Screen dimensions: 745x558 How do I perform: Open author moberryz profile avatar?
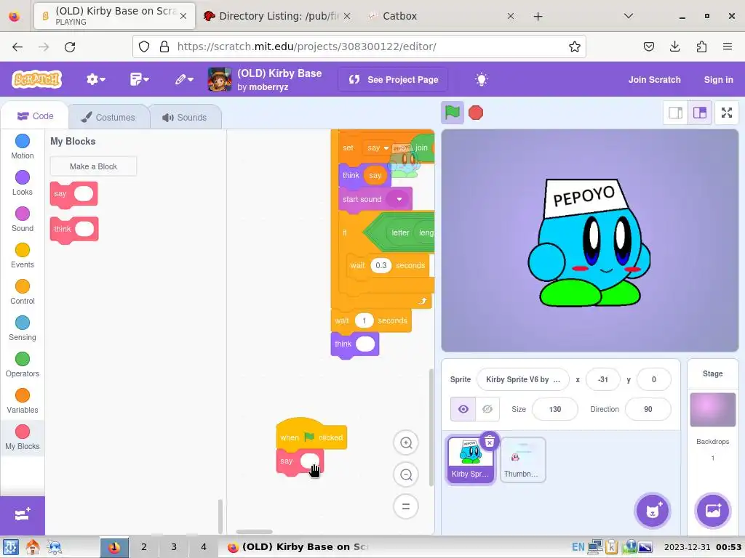[220, 79]
